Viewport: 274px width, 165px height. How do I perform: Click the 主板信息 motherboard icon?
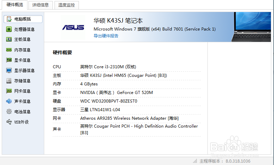click(9, 39)
